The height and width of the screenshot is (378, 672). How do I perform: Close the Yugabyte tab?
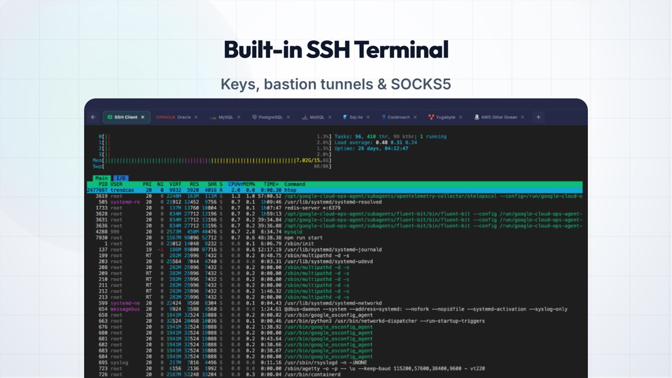point(460,117)
